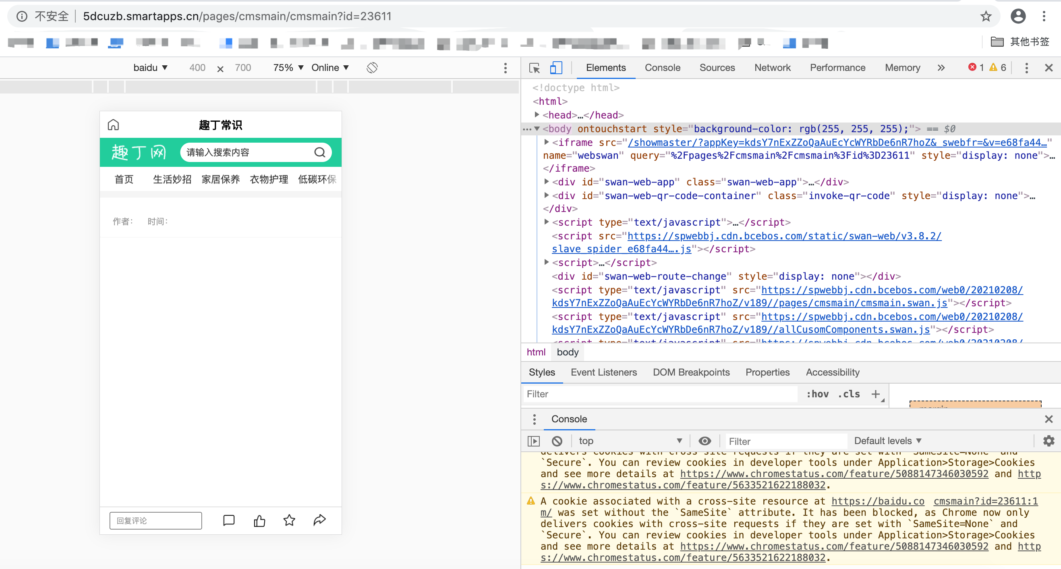Close the Console drawer

click(x=1049, y=419)
